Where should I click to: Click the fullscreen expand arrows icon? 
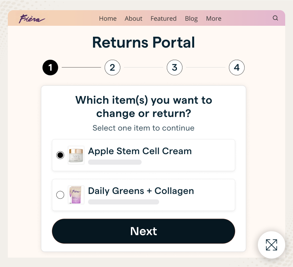coord(271,245)
